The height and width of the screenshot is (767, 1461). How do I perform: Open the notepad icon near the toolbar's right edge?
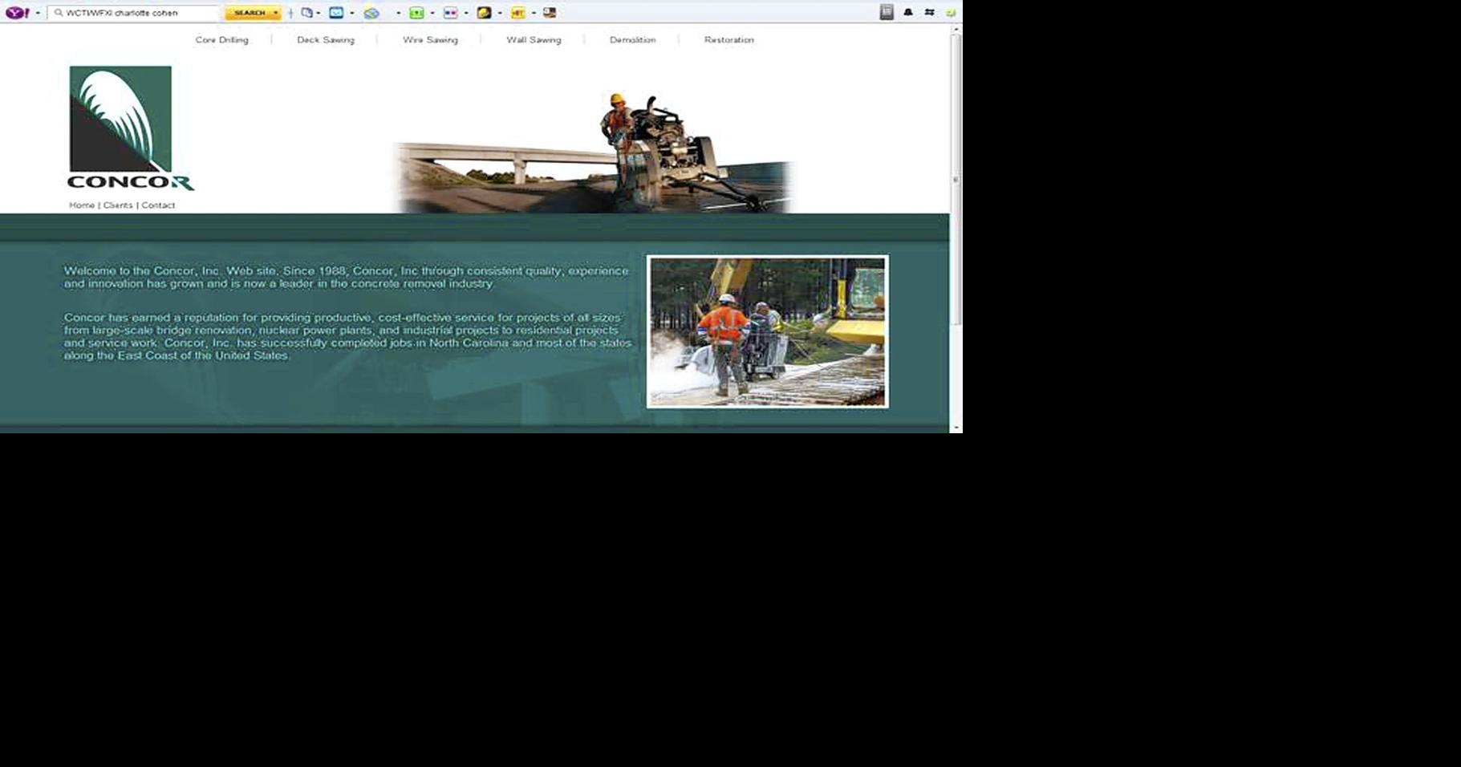887,12
